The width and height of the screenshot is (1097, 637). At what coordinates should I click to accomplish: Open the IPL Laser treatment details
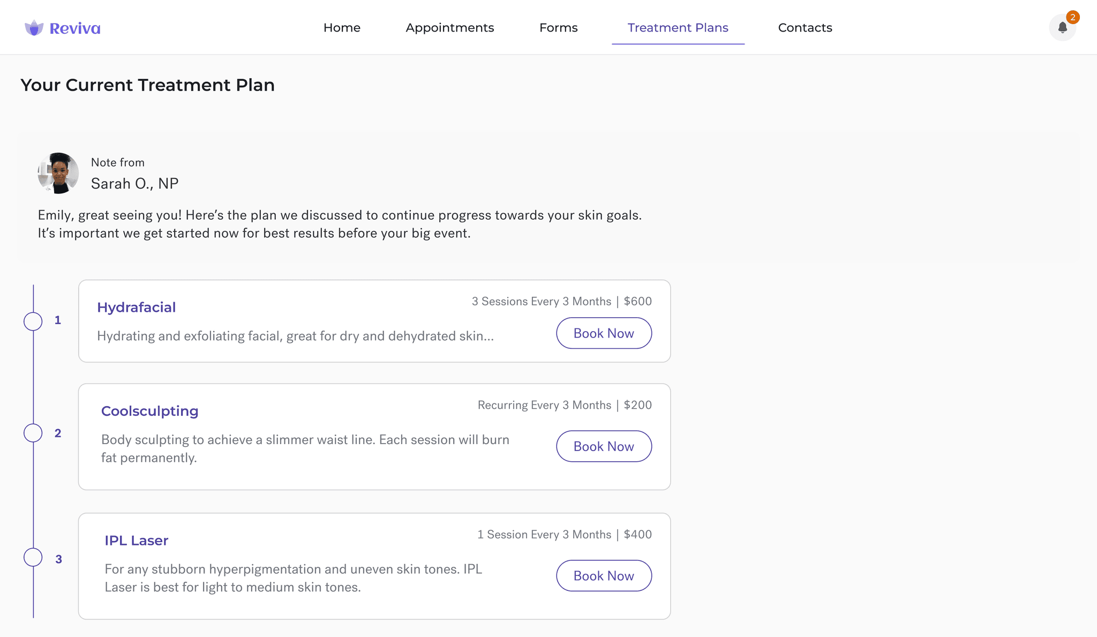pos(137,540)
